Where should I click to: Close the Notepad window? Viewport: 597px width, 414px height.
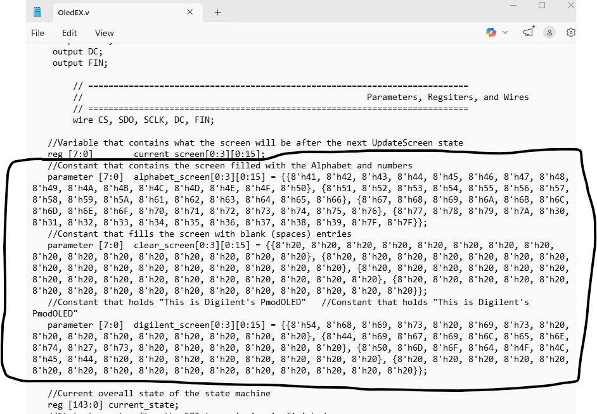pyautogui.click(x=570, y=6)
